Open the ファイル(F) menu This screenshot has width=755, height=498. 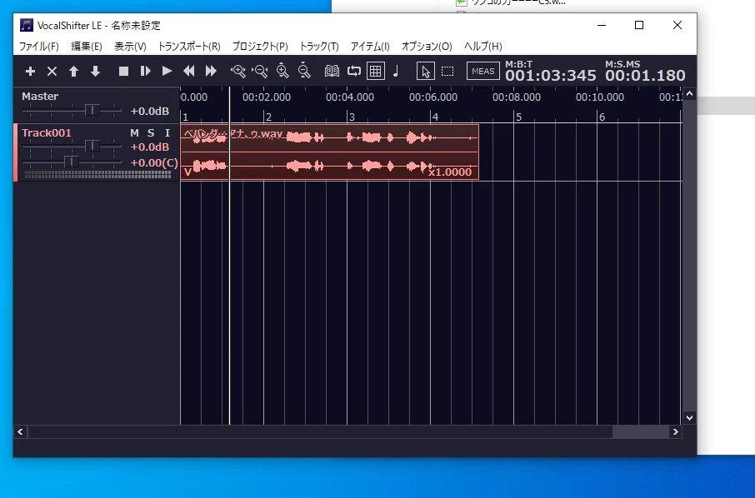tap(39, 46)
